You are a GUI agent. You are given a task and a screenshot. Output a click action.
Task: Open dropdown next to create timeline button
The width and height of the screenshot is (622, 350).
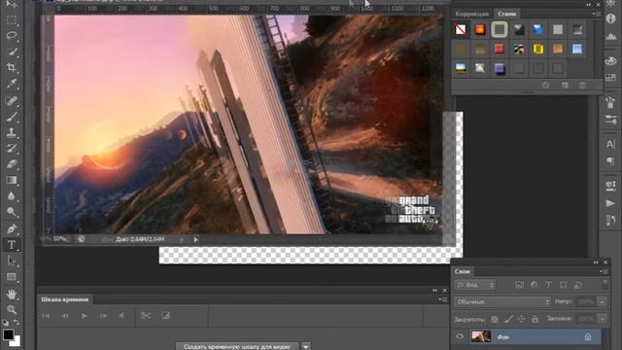point(306,346)
